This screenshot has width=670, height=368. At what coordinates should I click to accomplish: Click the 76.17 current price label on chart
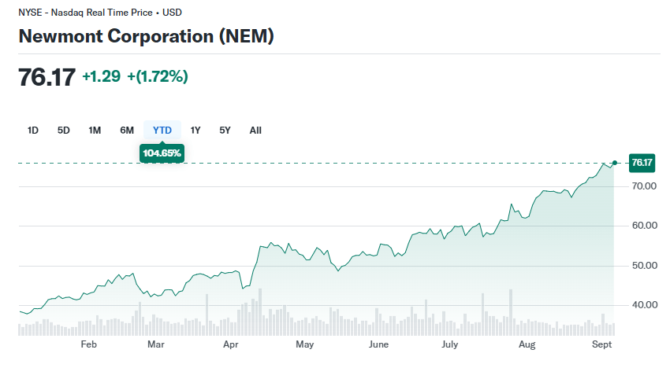click(x=642, y=163)
